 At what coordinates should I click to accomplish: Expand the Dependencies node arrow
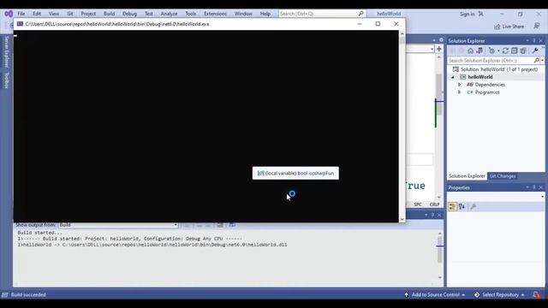459,85
